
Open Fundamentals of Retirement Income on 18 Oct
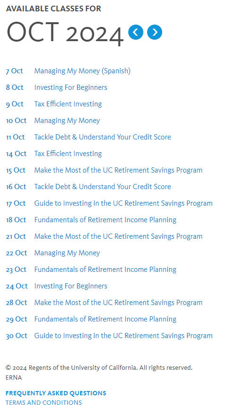tap(106, 220)
